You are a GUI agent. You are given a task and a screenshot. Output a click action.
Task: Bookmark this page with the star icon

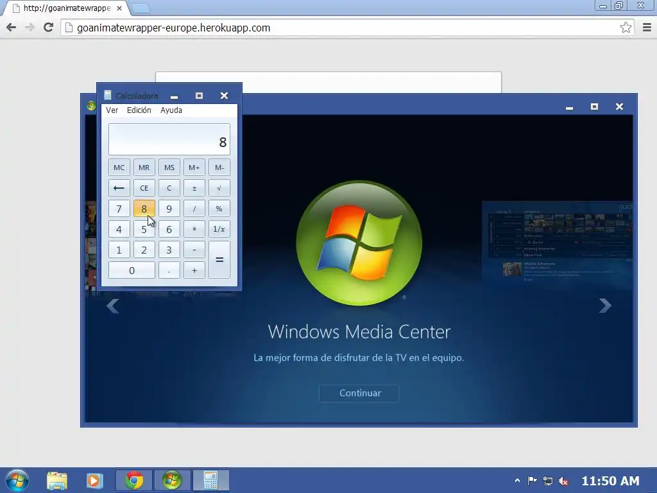click(x=626, y=28)
